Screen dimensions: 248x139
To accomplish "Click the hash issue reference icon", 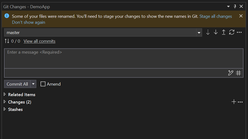I will [x=239, y=73].
